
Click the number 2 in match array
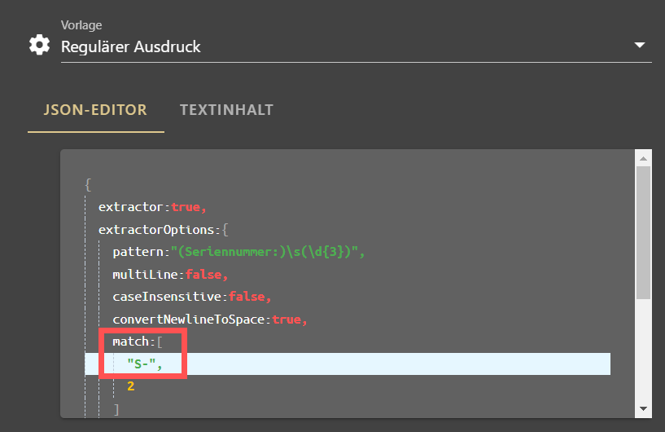tap(130, 386)
